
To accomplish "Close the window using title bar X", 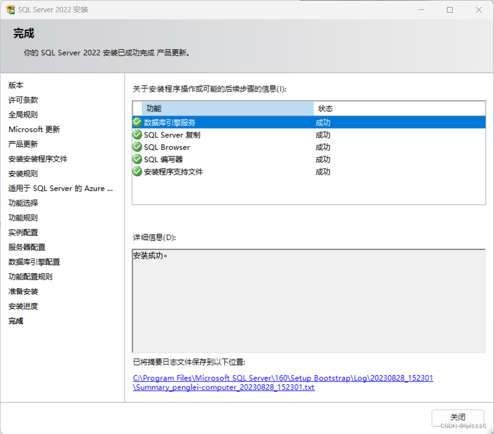I will point(479,10).
